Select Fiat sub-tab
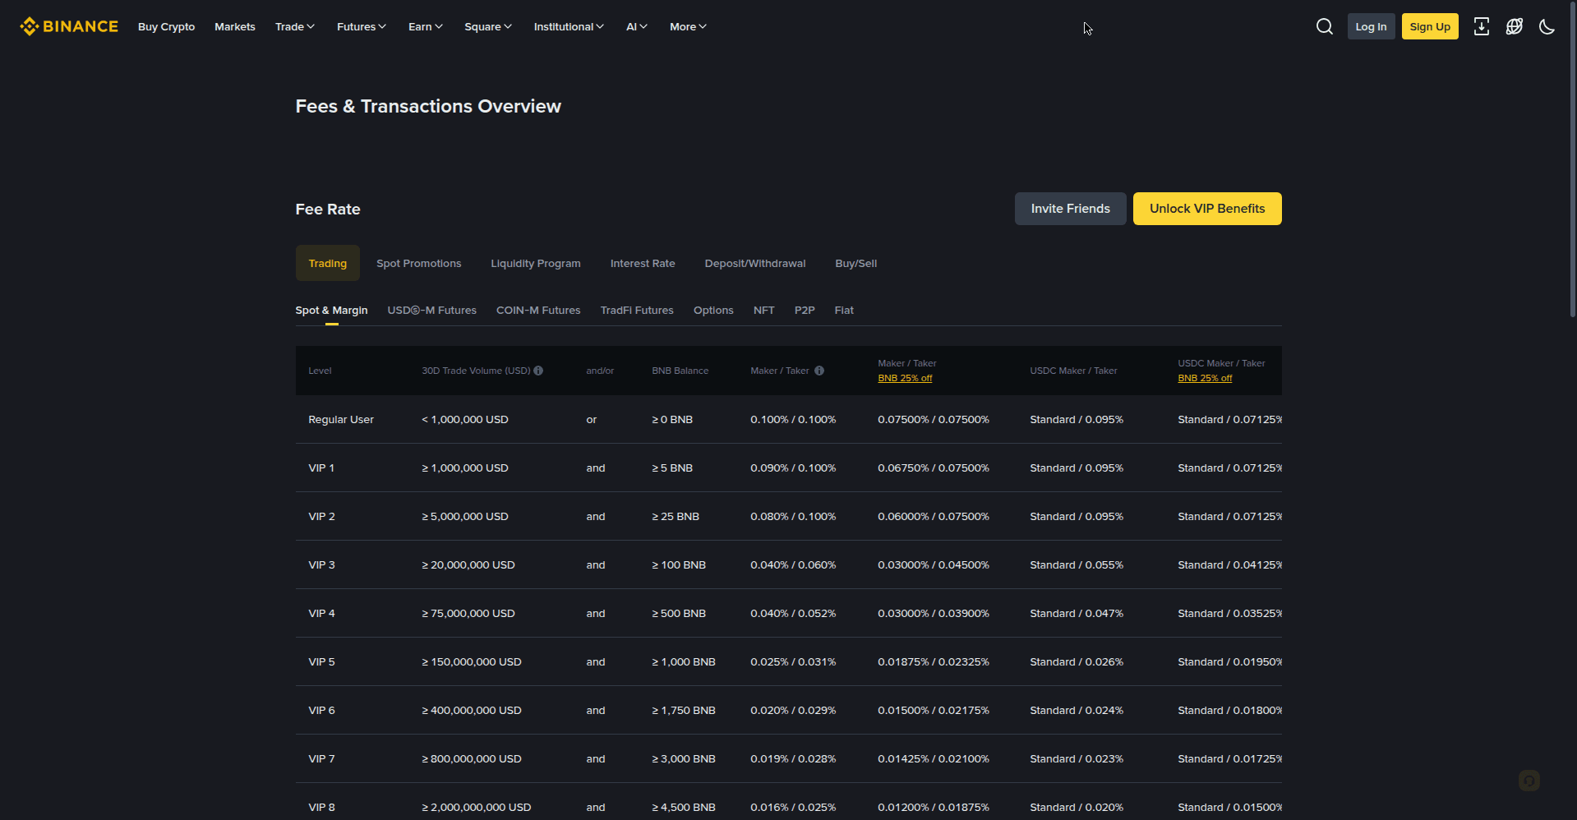This screenshot has width=1577, height=820. point(844,310)
